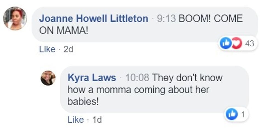Click red heart reaction on Joanne's comment
This screenshot has width=269, height=130.
(x=237, y=43)
